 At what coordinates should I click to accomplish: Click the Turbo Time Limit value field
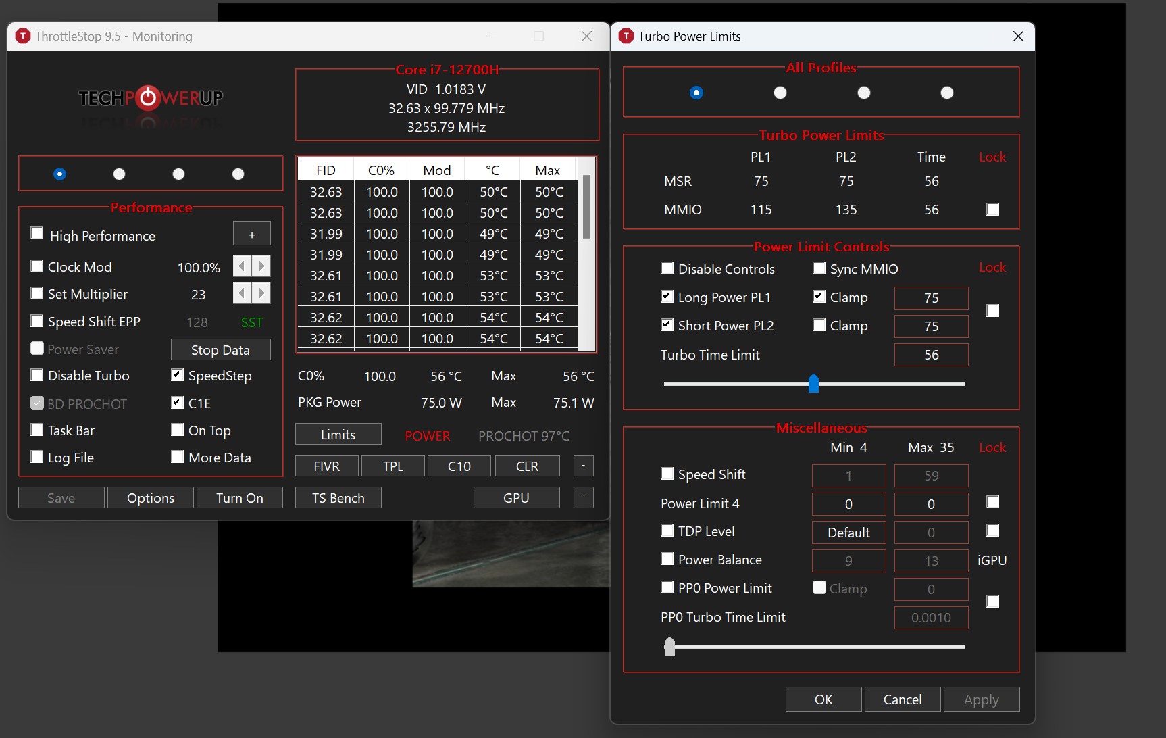click(932, 355)
